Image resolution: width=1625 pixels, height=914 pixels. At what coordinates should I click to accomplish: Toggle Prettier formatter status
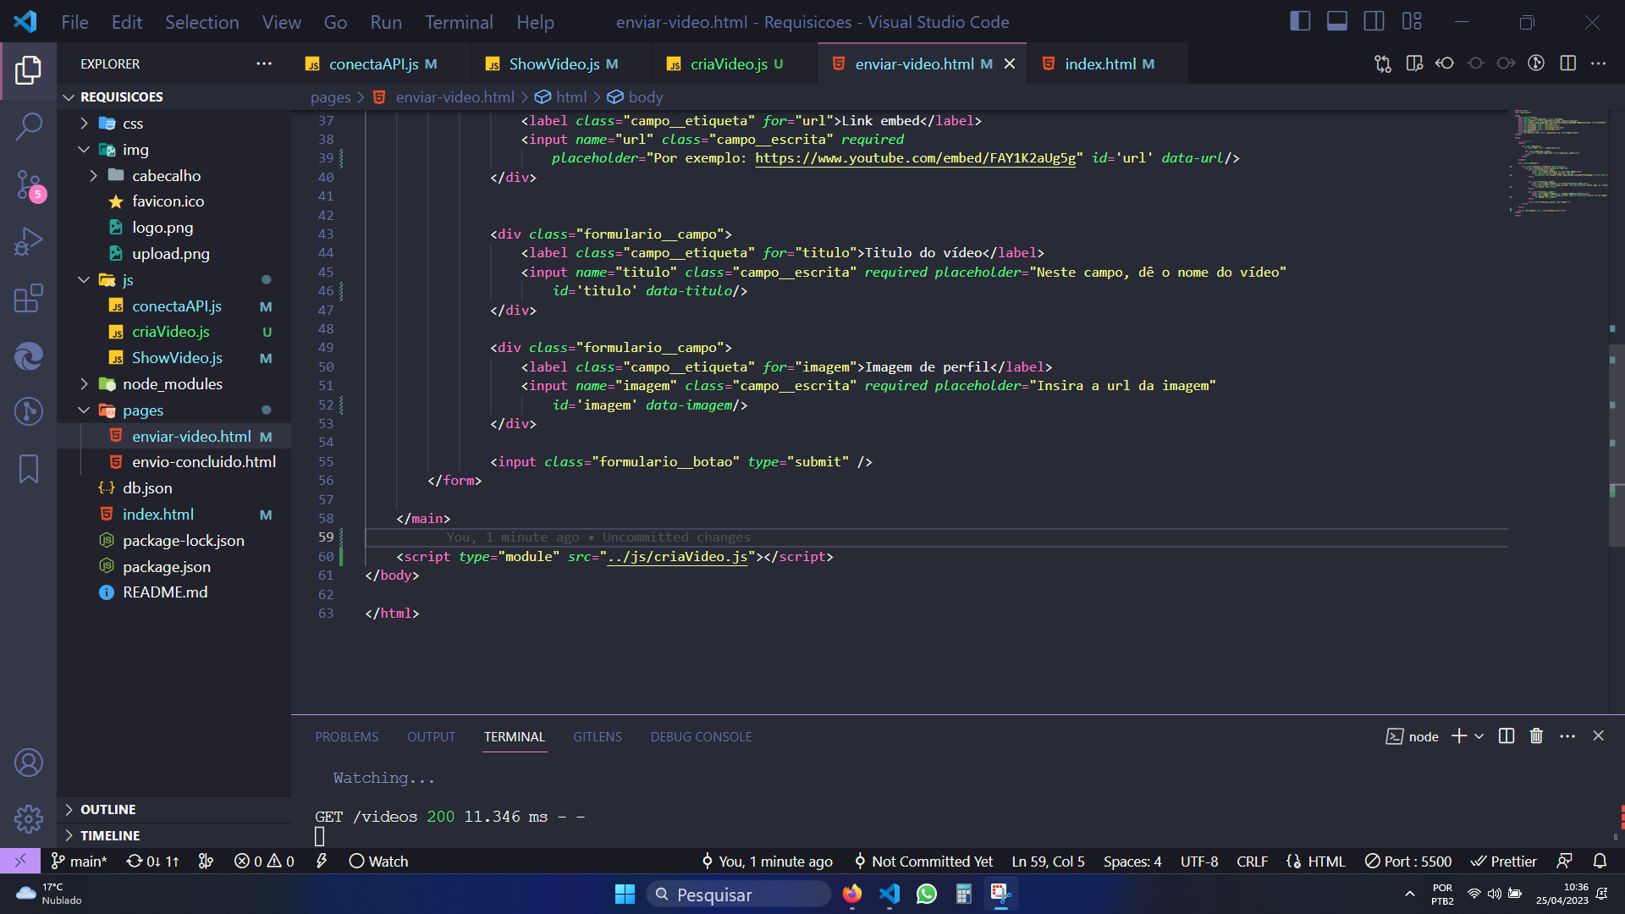pyautogui.click(x=1503, y=861)
